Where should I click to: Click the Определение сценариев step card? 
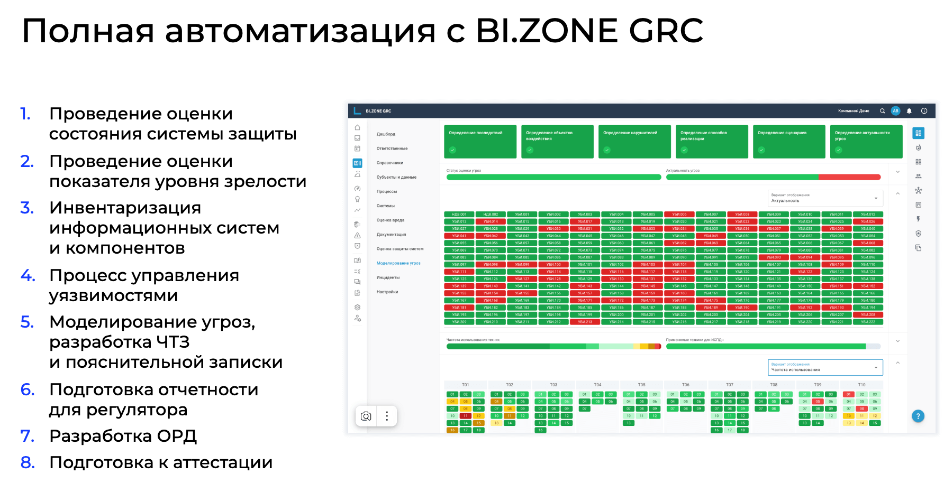[x=788, y=141]
